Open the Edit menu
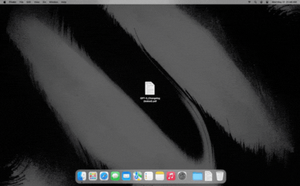The image size is (300, 186). coord(28,2)
